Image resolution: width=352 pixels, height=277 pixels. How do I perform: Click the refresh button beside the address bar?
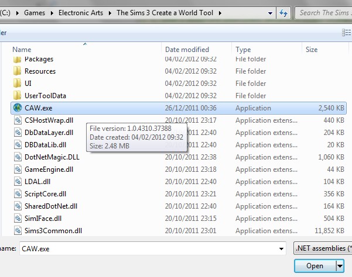(283, 13)
